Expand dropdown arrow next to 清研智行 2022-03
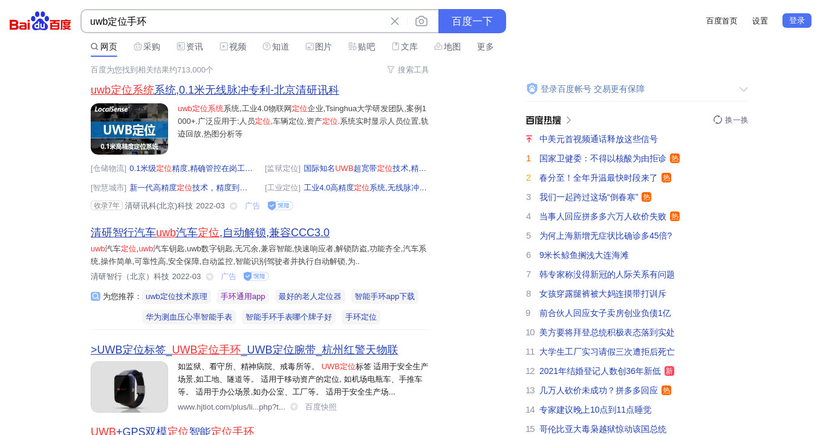 210,277
